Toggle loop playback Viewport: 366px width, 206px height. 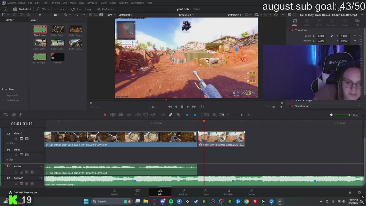coord(202,107)
